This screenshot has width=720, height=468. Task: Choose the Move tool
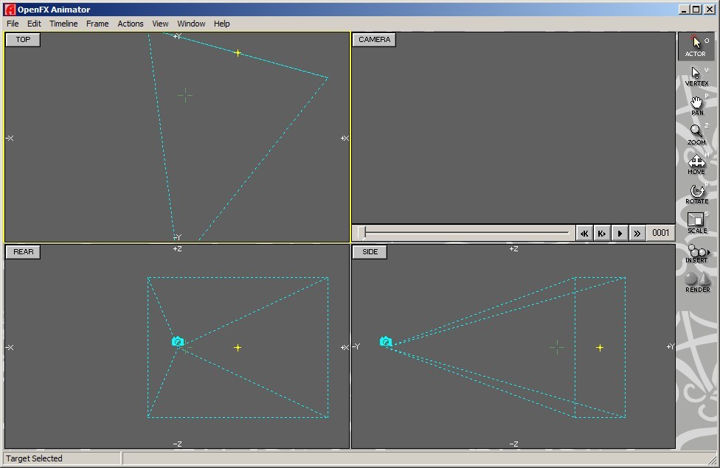(696, 164)
